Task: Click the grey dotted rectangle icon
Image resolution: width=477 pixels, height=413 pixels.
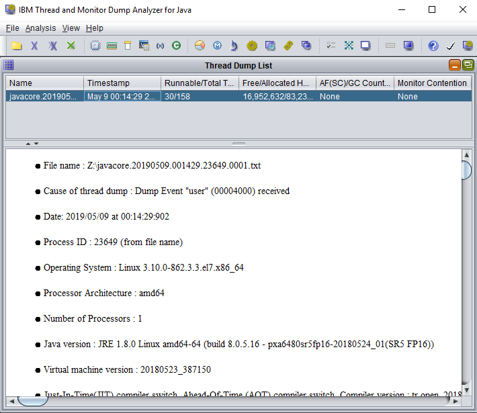Action: click(390, 46)
